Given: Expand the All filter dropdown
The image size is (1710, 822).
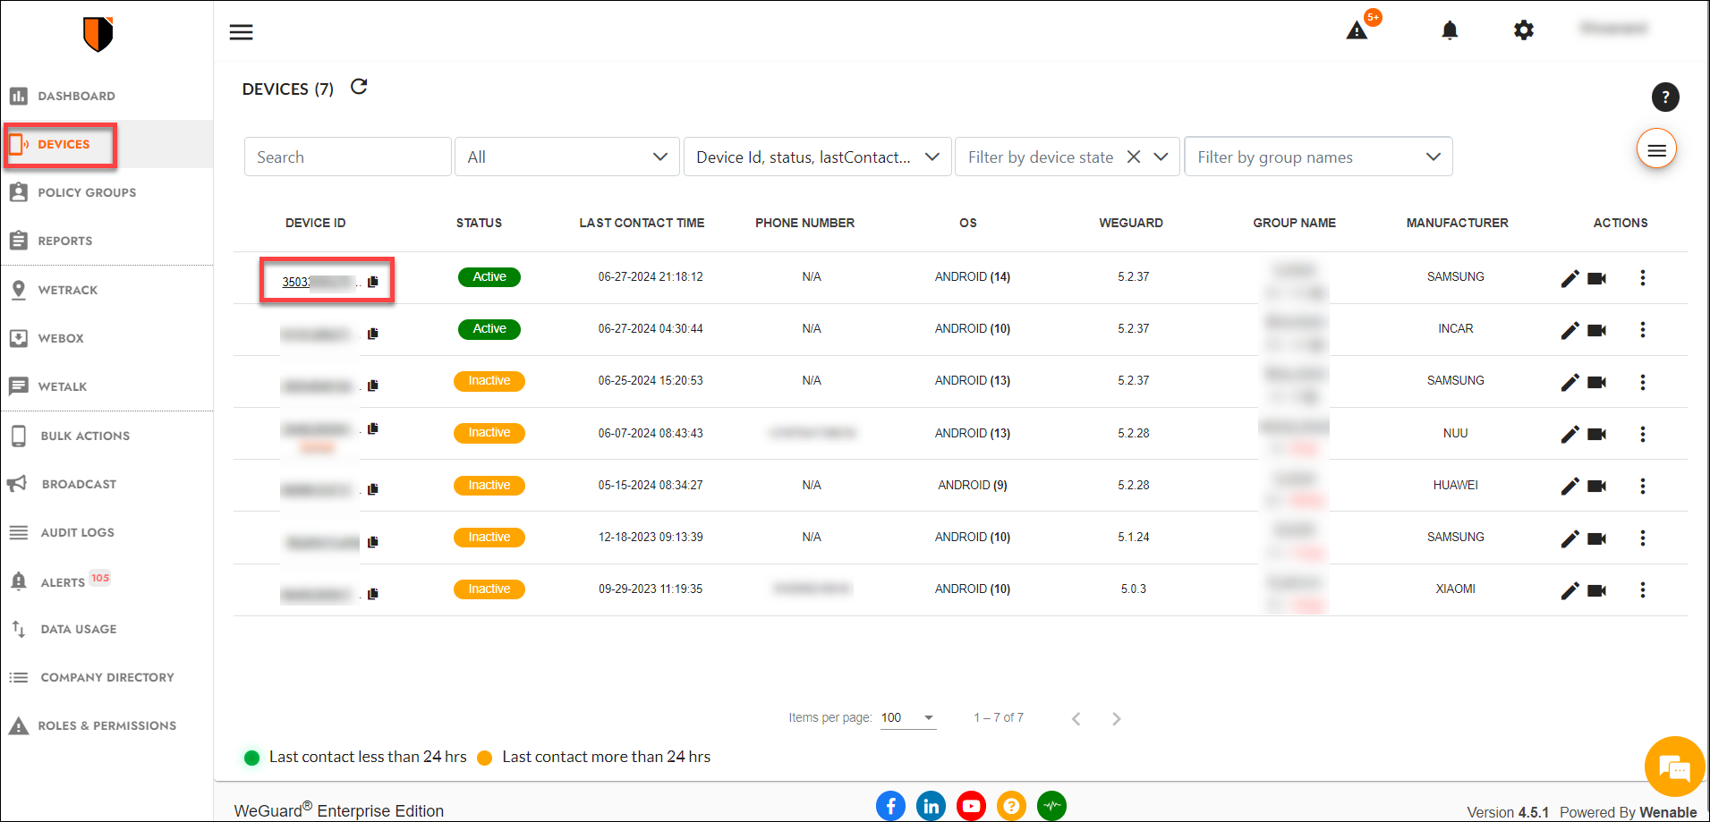Looking at the screenshot, I should 567,157.
